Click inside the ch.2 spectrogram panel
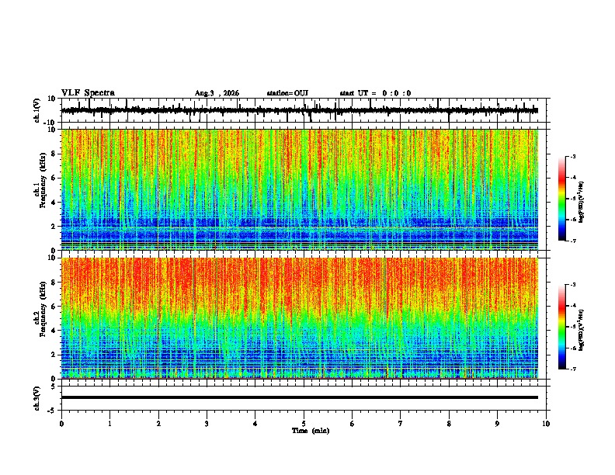 click(300, 318)
